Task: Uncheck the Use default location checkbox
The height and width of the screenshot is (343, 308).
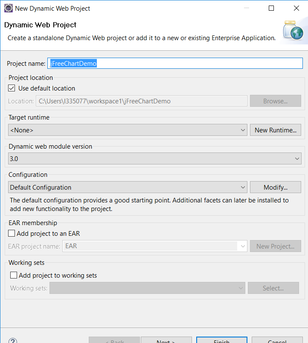Action: pos(12,88)
